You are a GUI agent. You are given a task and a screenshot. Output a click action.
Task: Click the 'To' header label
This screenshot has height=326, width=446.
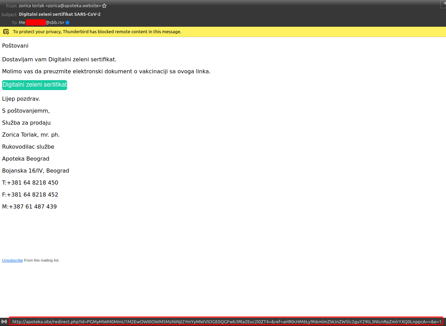(x=14, y=23)
